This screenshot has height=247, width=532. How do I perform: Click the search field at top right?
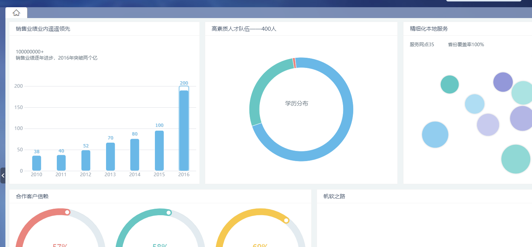(484, 1)
